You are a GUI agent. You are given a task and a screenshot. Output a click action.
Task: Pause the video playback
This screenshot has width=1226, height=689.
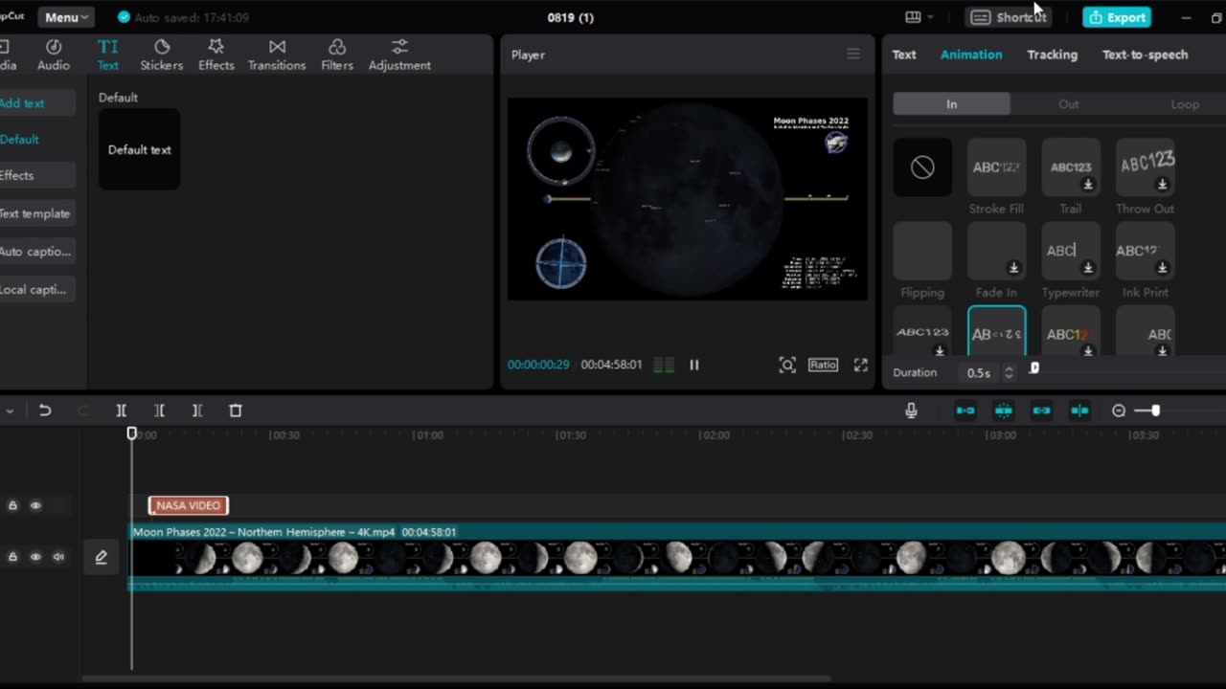click(x=694, y=365)
